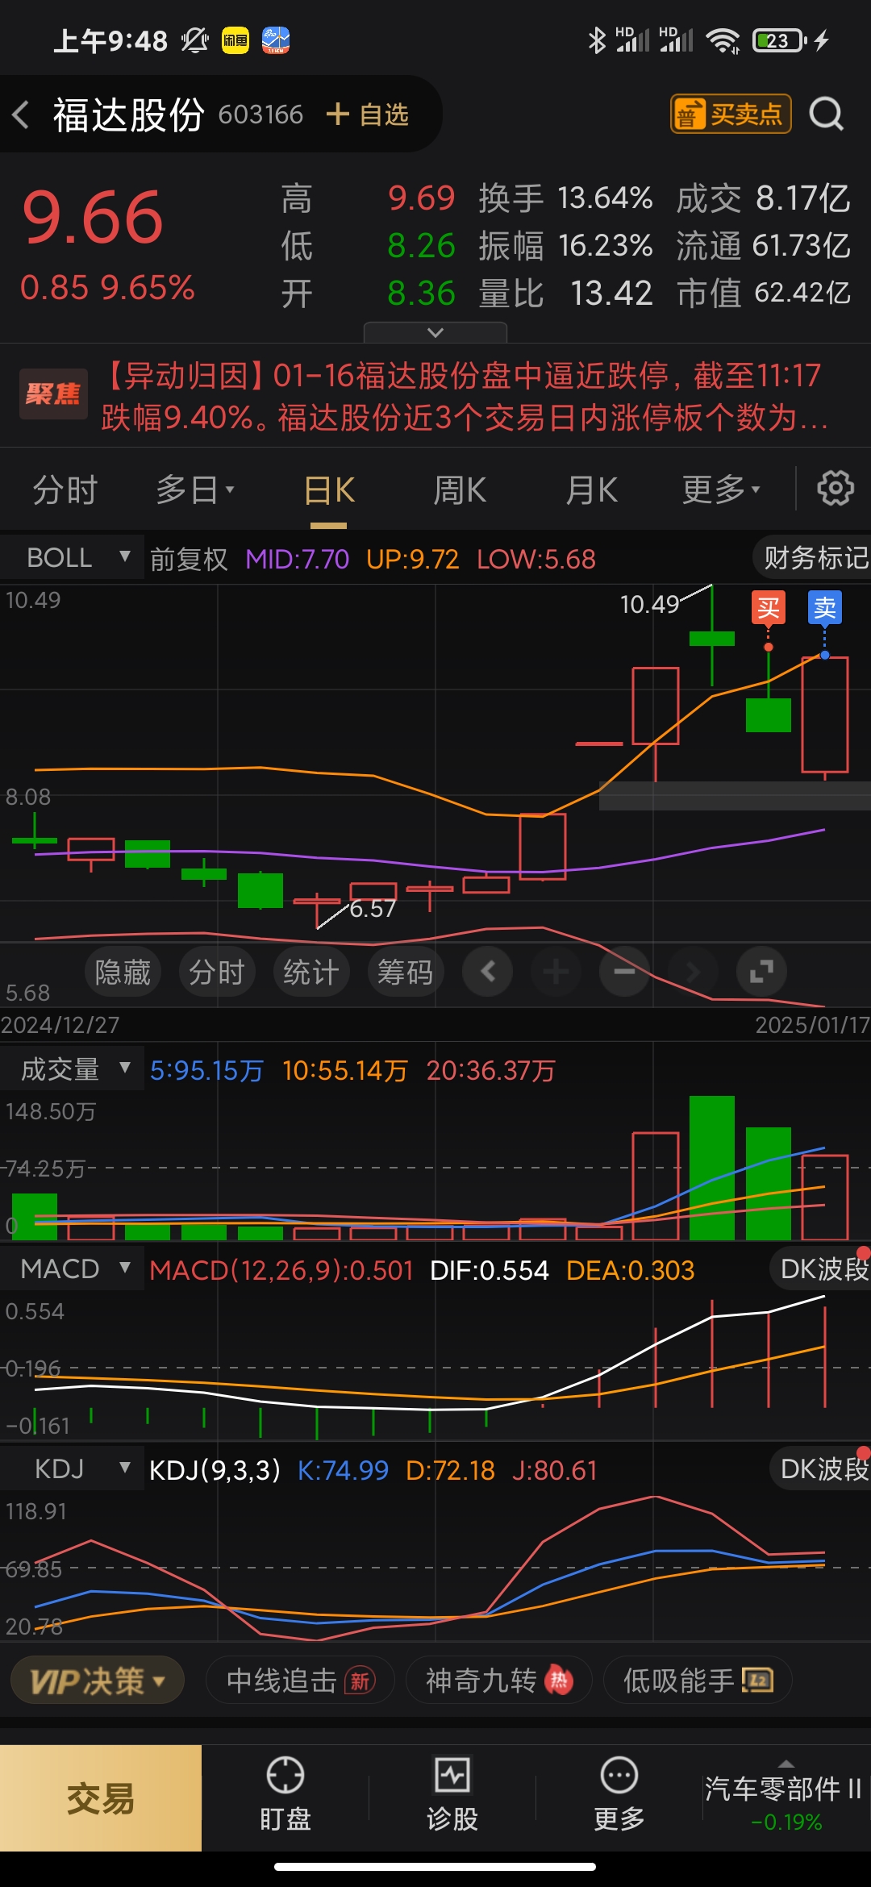Tap the Bluetooth status icon
The width and height of the screenshot is (871, 1887).
pyautogui.click(x=597, y=40)
